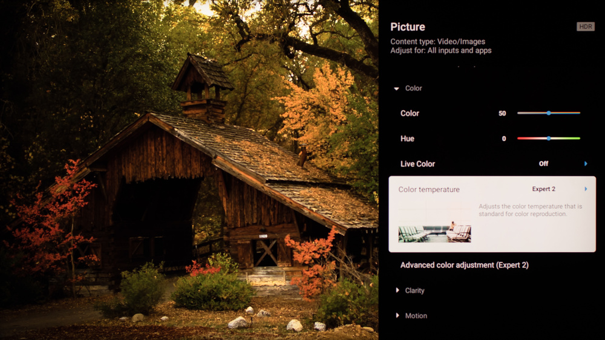This screenshot has height=340, width=605.
Task: Click the Hue value 0
Action: (504, 139)
